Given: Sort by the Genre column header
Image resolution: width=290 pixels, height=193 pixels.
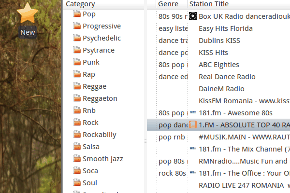Looking at the screenshot, I should (168, 4).
